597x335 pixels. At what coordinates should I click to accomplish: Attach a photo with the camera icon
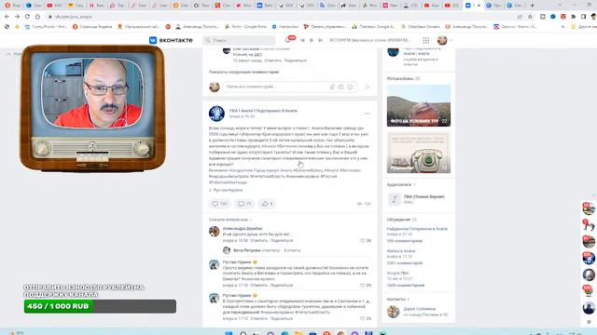tap(340, 87)
